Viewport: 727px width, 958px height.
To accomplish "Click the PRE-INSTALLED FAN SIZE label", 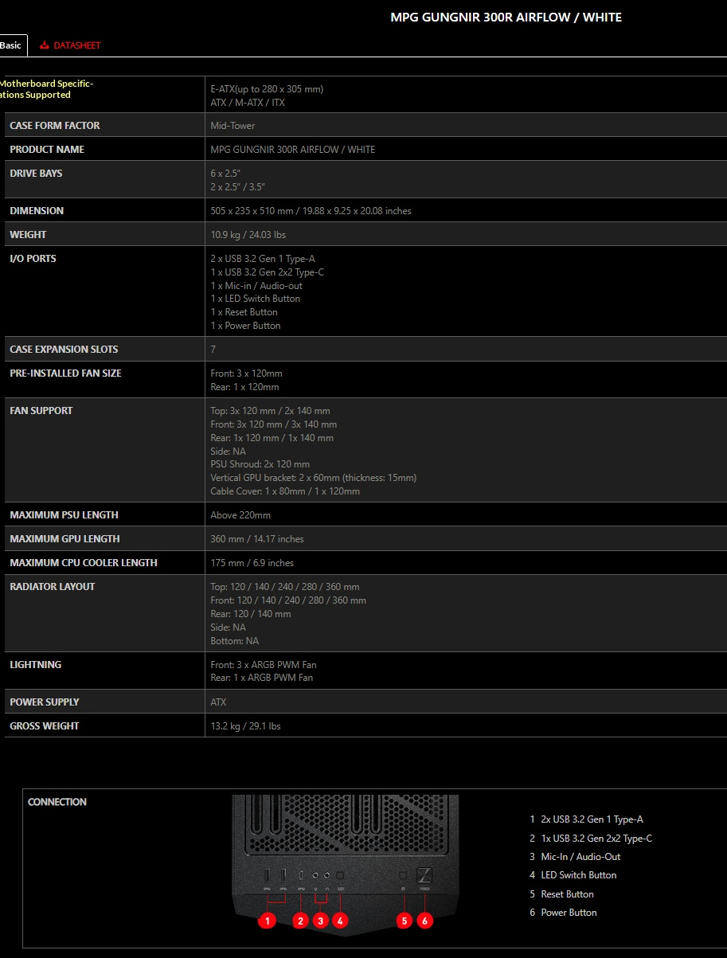I will pyautogui.click(x=65, y=373).
